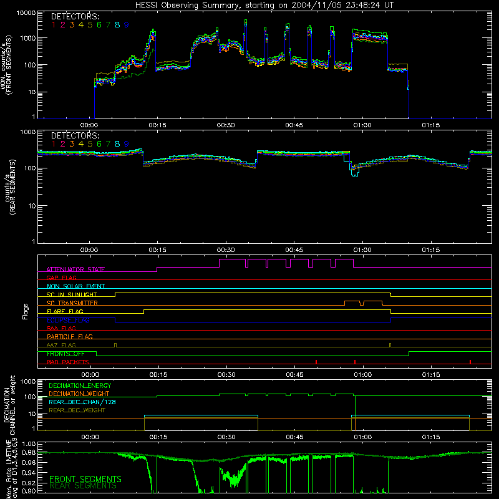
Task: Click the vertical Flags axis label
Action: tap(25, 311)
